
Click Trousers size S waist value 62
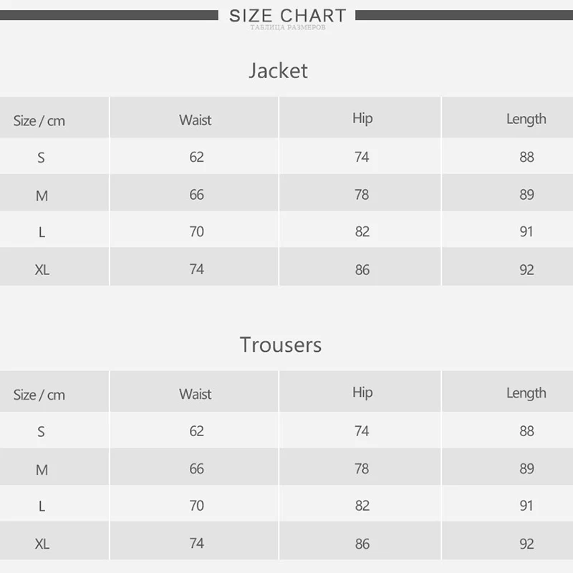[196, 430]
